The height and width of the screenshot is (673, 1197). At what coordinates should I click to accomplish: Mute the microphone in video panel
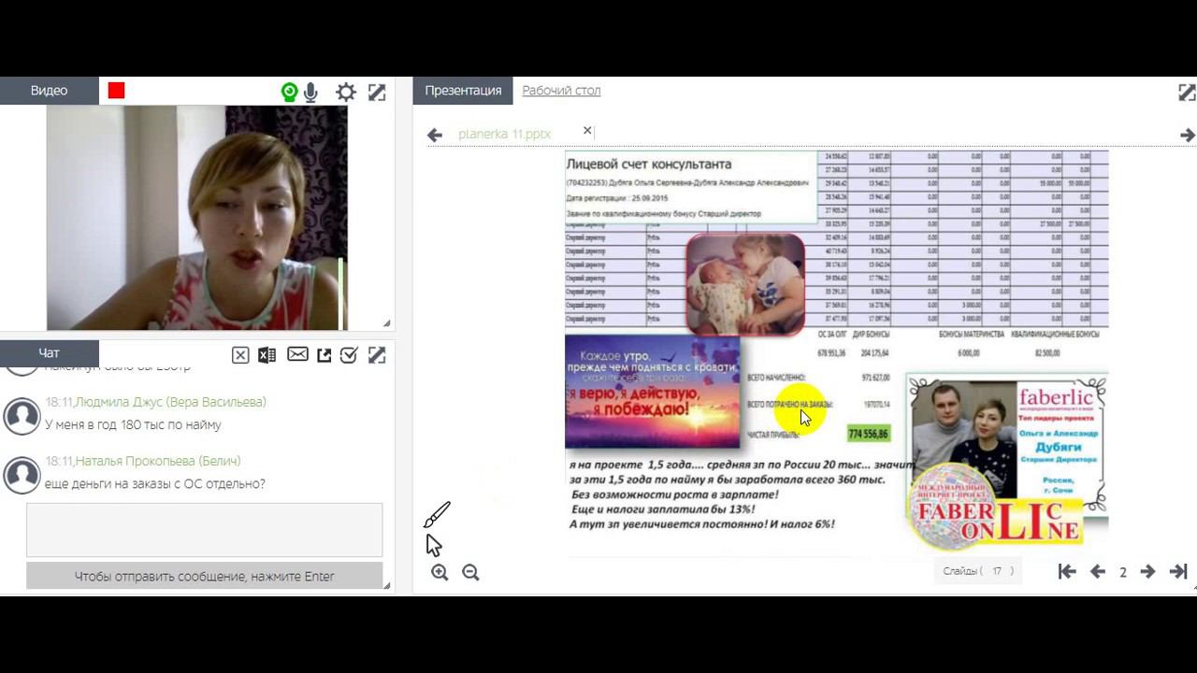tap(311, 92)
